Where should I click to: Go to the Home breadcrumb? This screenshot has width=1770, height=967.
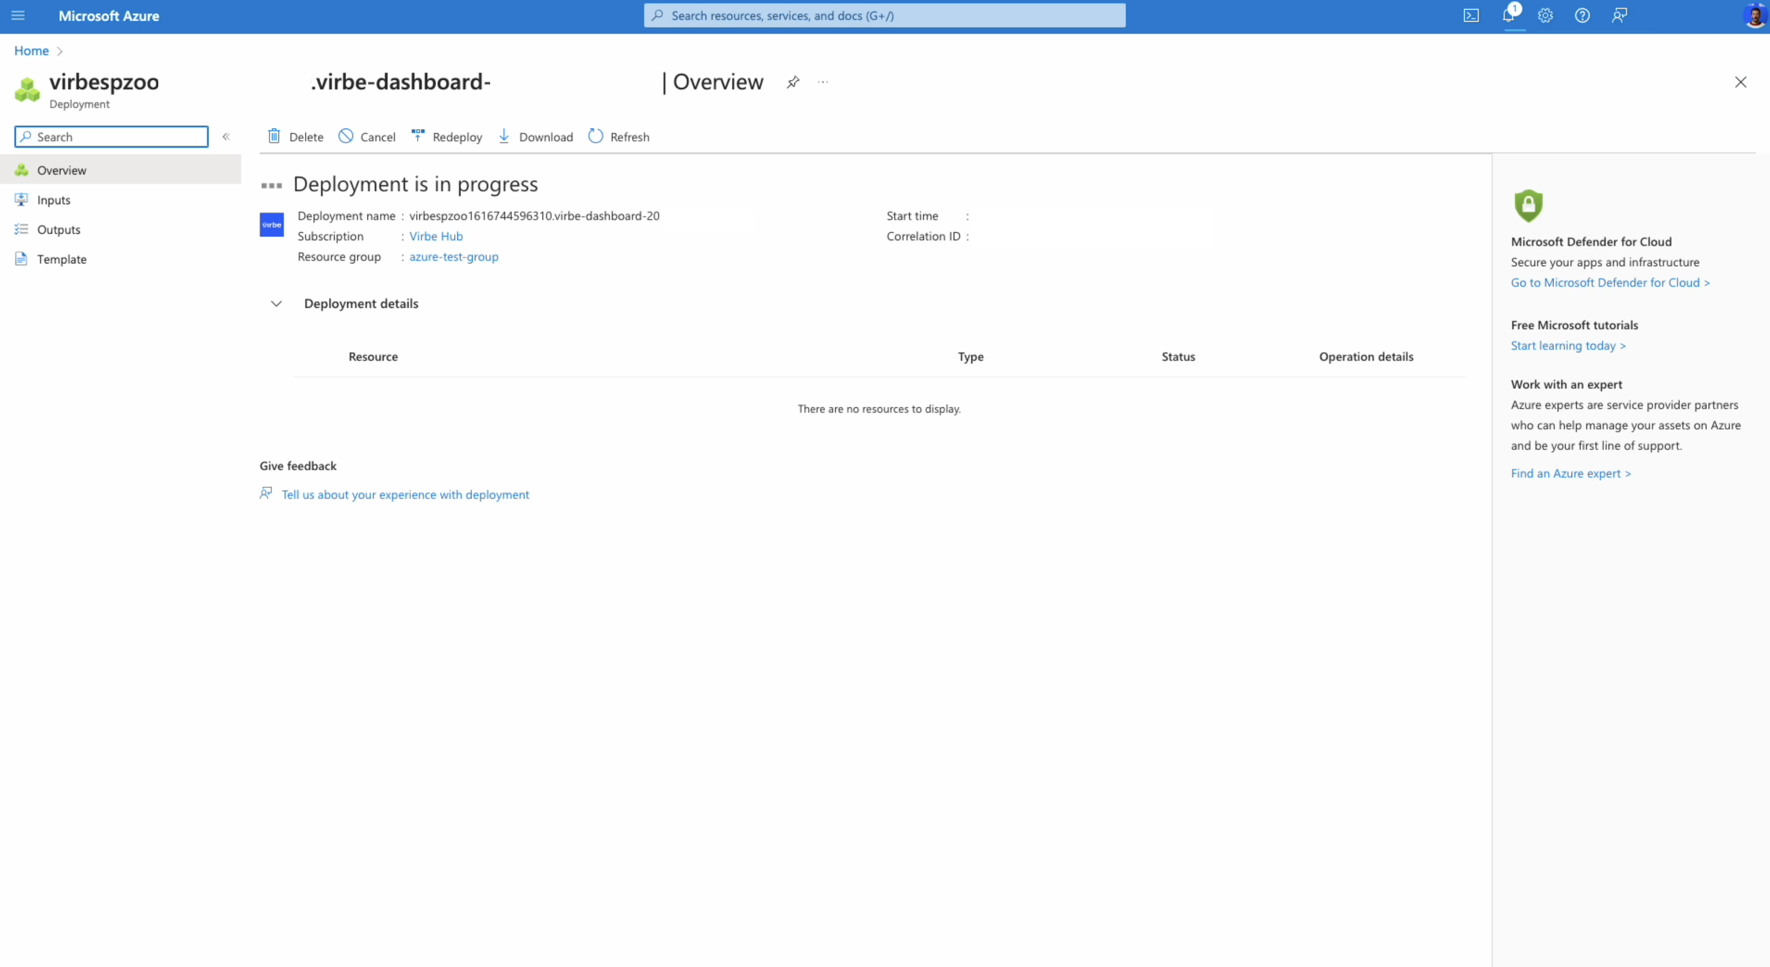[32, 51]
